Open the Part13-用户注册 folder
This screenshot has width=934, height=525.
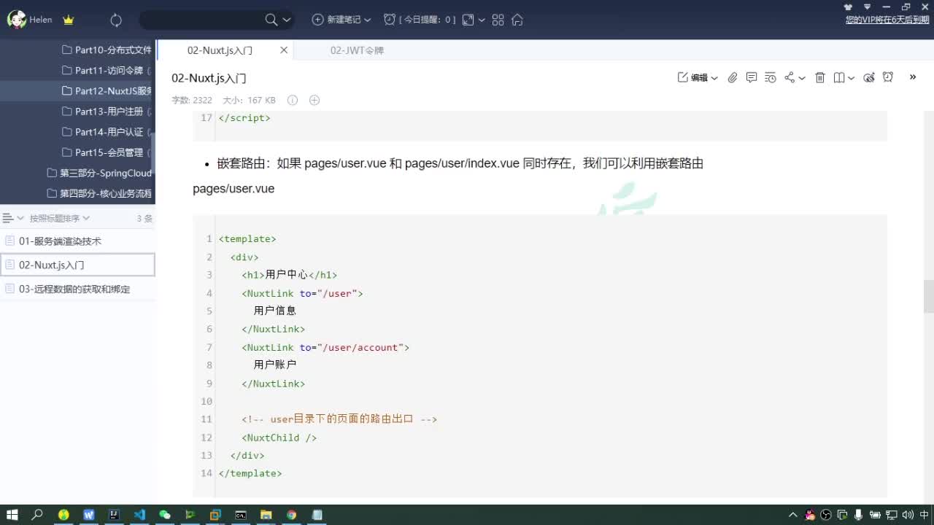tap(107, 111)
